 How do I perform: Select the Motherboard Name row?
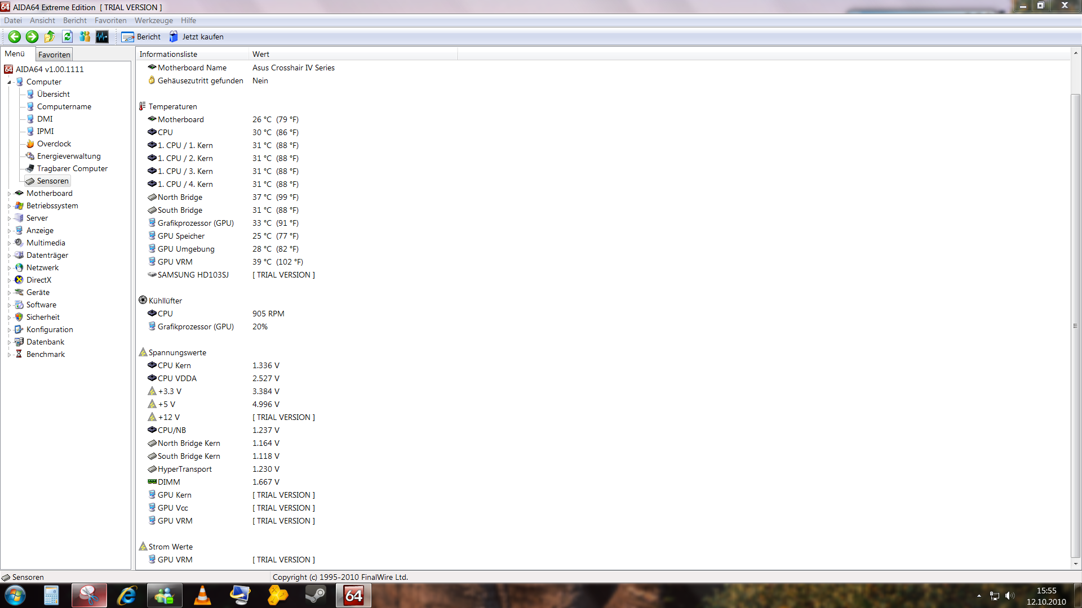241,68
